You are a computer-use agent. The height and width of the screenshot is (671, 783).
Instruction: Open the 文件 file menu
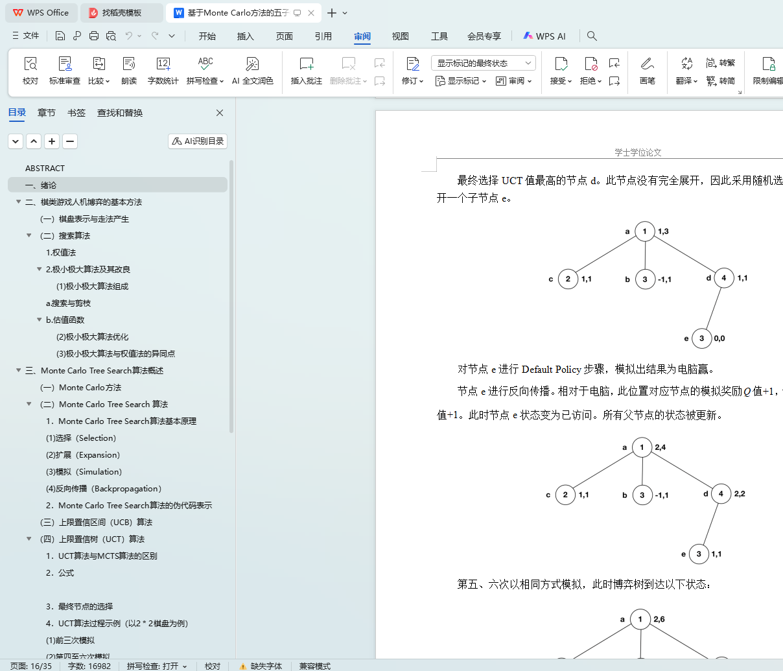coord(26,36)
